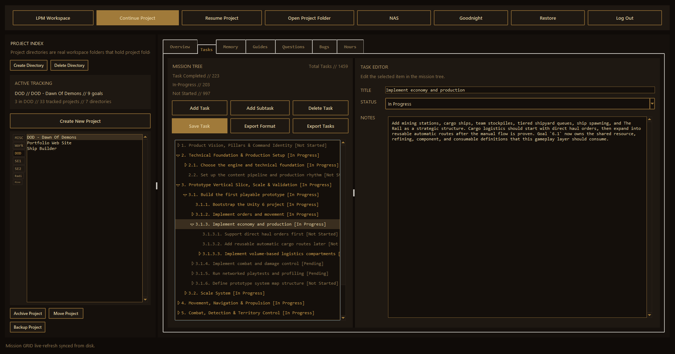Click inside the NOTES text area

517,217
